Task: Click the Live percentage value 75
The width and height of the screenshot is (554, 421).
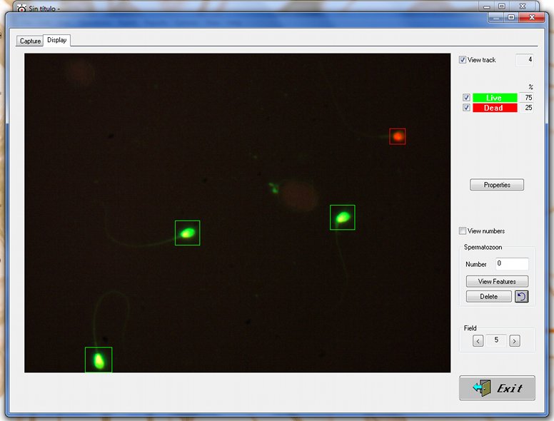Action: [x=526, y=98]
